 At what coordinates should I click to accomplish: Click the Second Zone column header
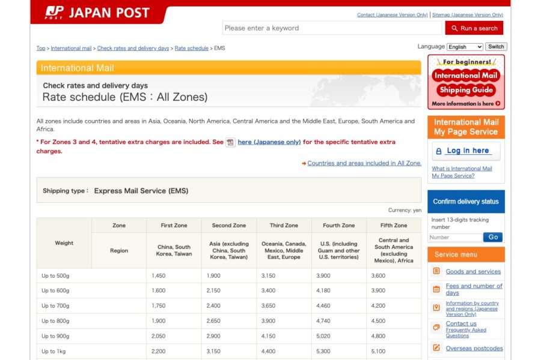click(229, 226)
